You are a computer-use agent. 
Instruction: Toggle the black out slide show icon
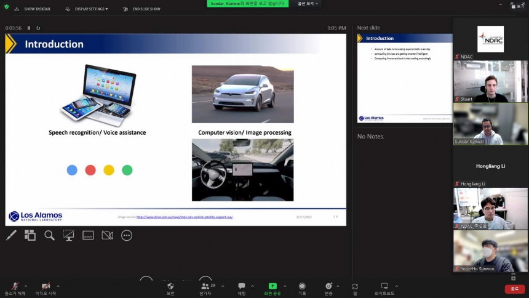click(x=68, y=235)
